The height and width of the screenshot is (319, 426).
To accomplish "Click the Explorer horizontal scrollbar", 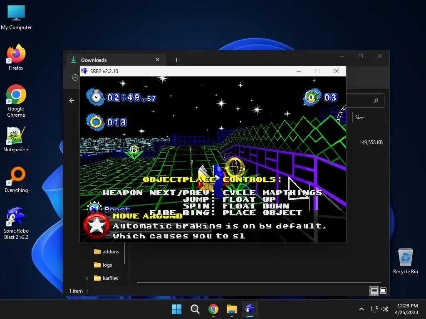I will (259, 283).
